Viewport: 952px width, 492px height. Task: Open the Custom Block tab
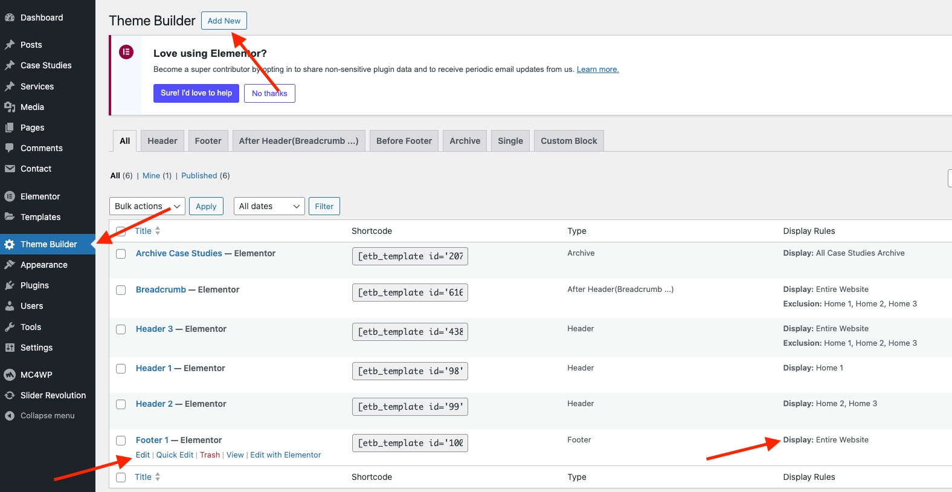[x=568, y=141]
